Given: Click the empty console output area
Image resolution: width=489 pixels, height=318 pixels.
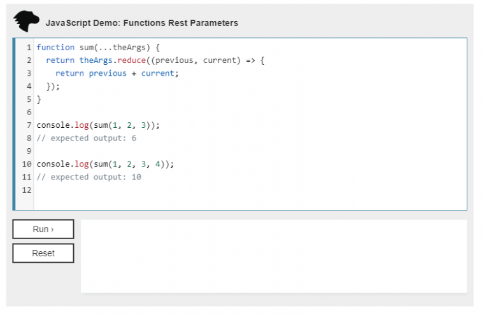Looking at the screenshot, I should pyautogui.click(x=274, y=256).
